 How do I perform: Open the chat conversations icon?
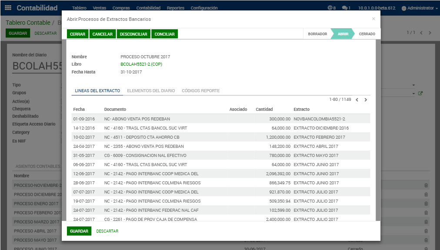click(x=346, y=8)
